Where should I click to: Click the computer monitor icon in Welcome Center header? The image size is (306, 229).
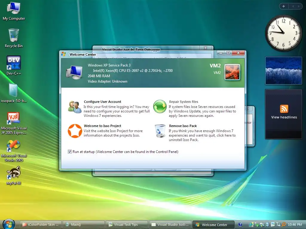[74, 72]
